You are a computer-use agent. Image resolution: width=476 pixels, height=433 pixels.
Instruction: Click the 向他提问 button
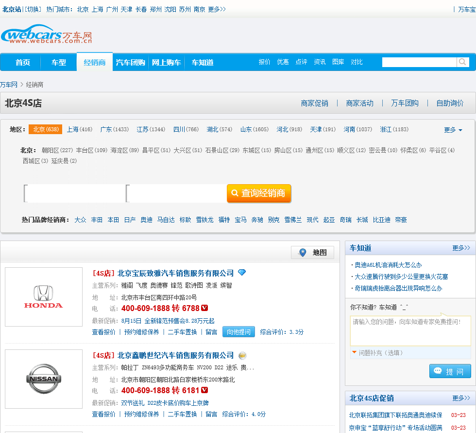click(238, 332)
